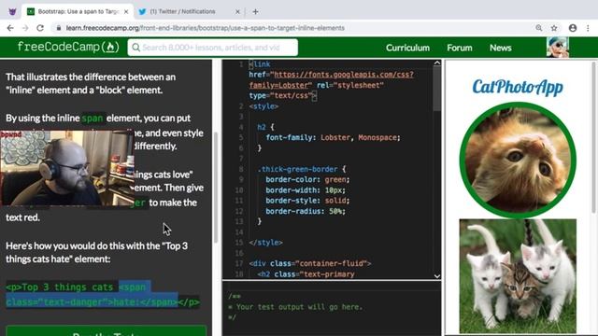Click the code editor scroll-down arrow
Viewport: 598px width, 336px height.
pyautogui.click(x=437, y=276)
